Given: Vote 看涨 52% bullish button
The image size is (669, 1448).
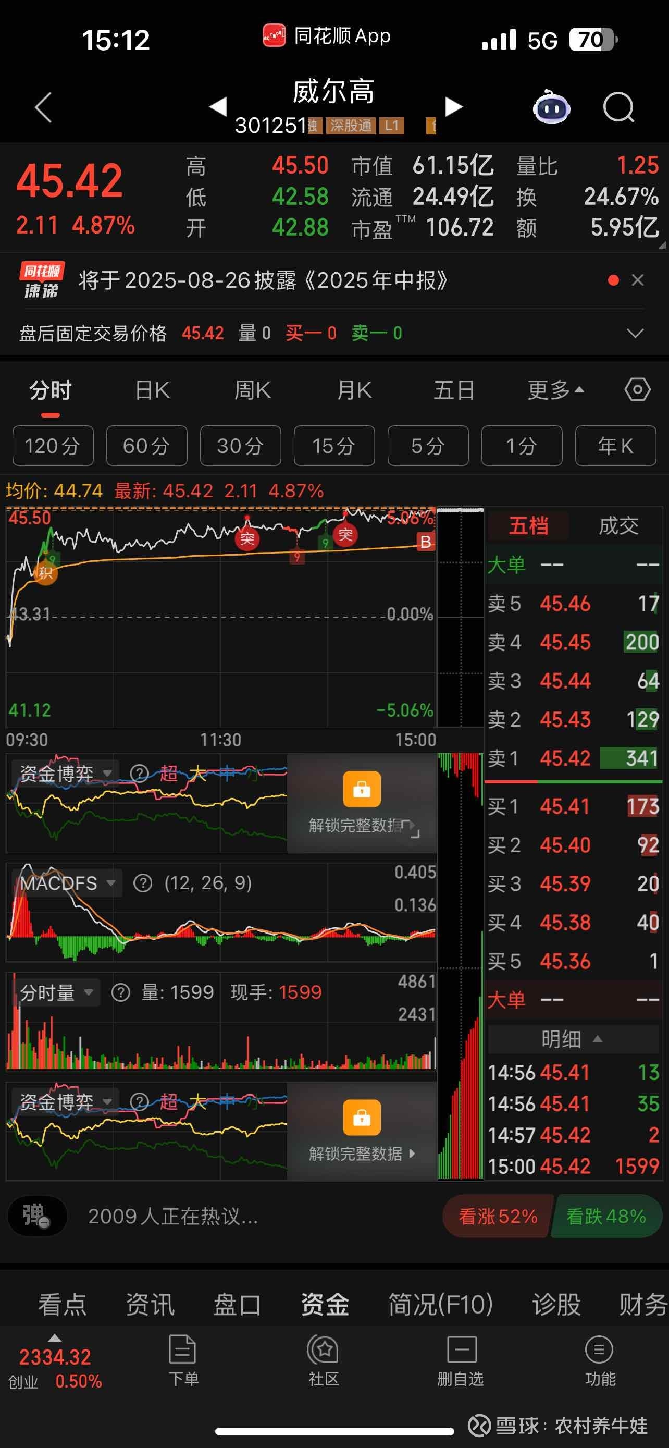Looking at the screenshot, I should pyautogui.click(x=497, y=1217).
